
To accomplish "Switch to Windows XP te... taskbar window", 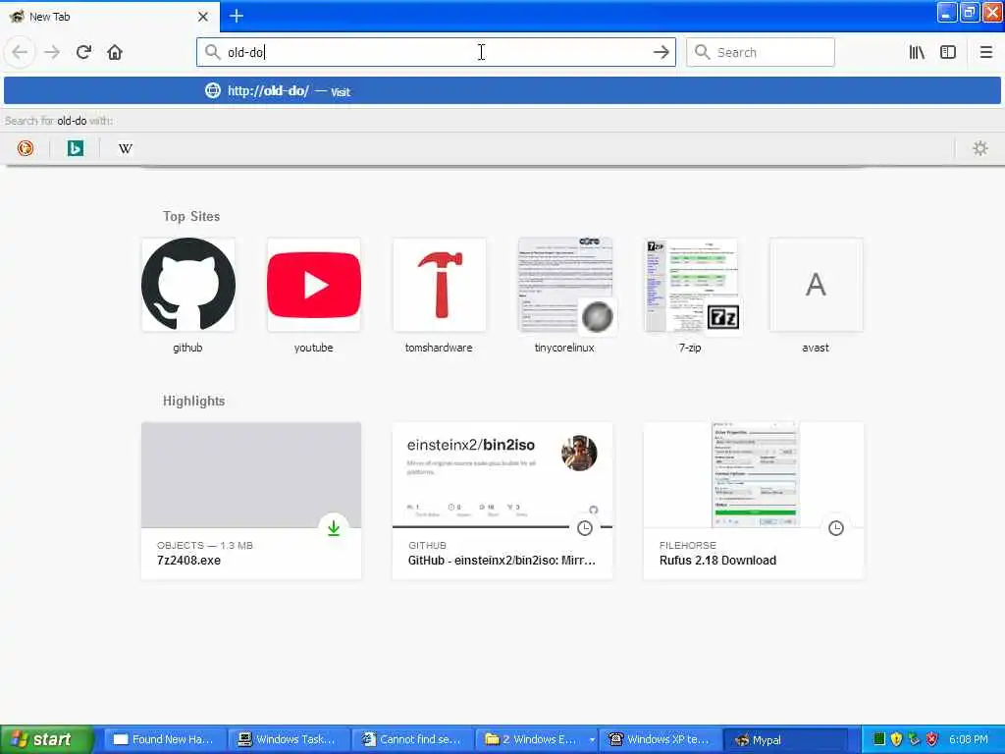I will 661,740.
